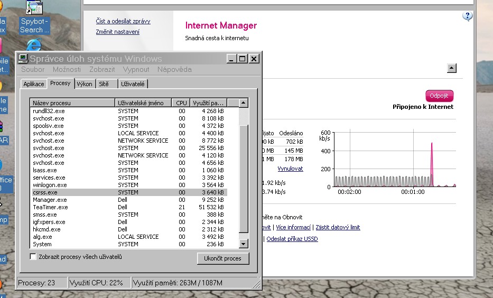Image resolution: width=493 pixels, height=298 pixels.
Task: Open the 'Více informací' link
Action: (293, 227)
